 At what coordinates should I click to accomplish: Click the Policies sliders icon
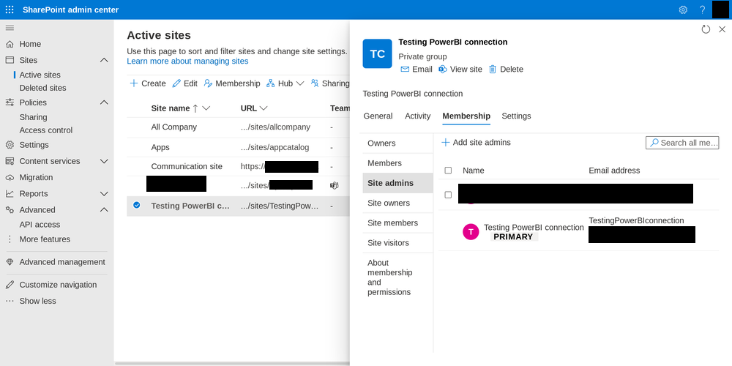coord(10,102)
